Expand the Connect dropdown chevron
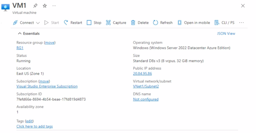The height and width of the screenshot is (133, 256). [x=38, y=23]
